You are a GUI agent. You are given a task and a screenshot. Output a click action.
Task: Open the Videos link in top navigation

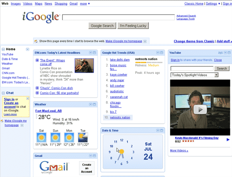pos(27,4)
